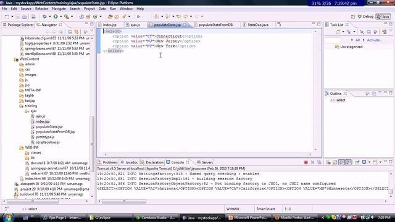Open the Navigate menu

[59, 9]
